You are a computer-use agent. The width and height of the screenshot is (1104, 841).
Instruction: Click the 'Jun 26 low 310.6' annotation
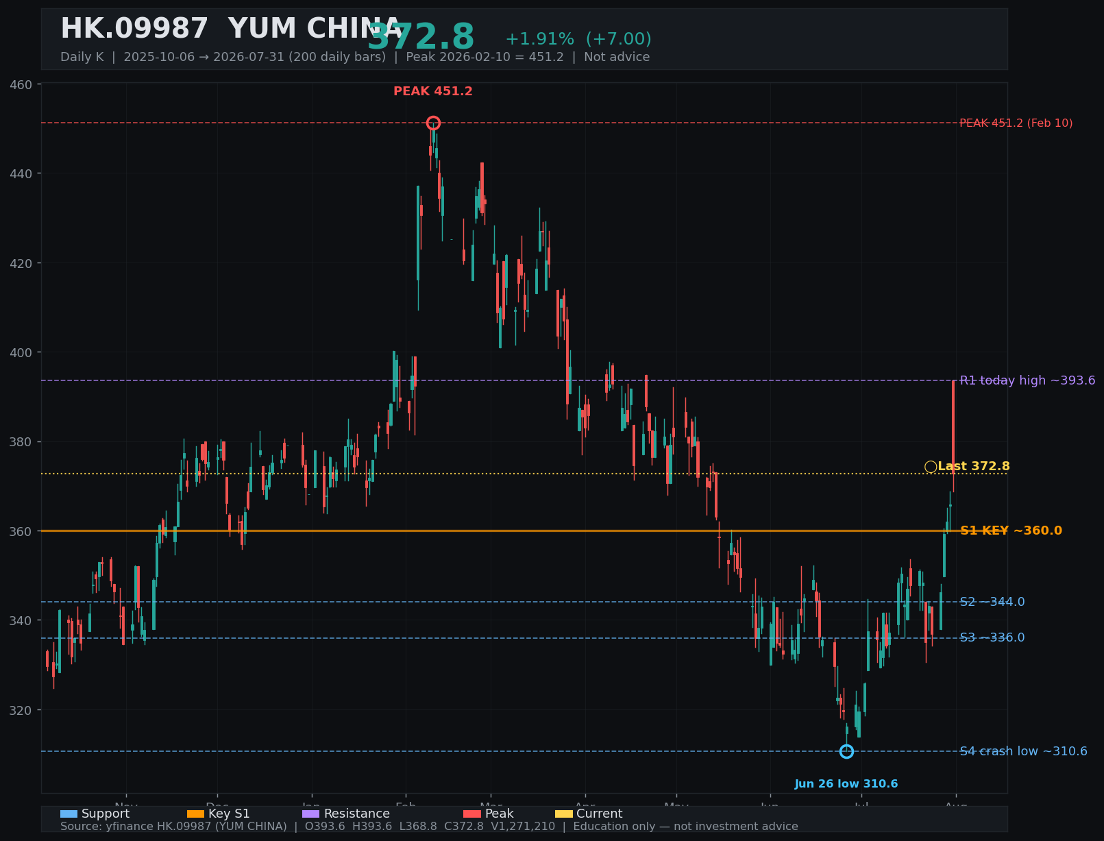tap(846, 784)
